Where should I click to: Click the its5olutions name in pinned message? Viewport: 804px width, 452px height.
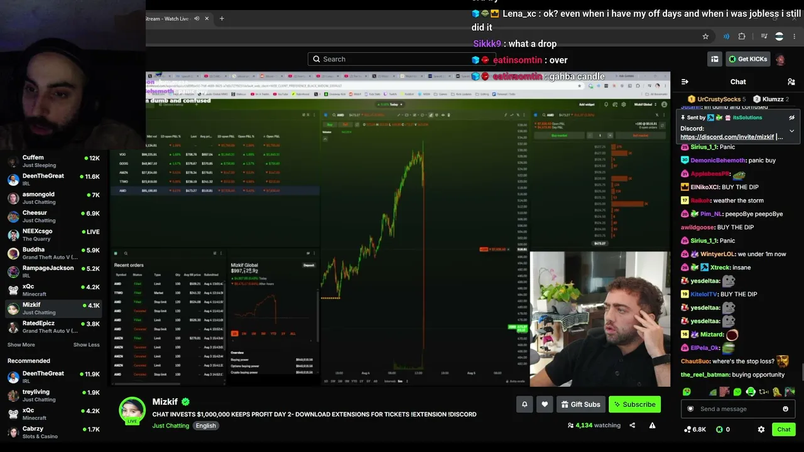747,117
